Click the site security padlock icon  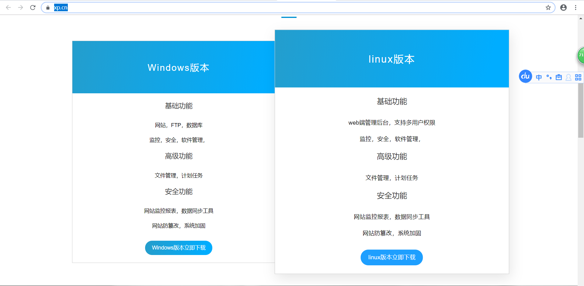(48, 8)
